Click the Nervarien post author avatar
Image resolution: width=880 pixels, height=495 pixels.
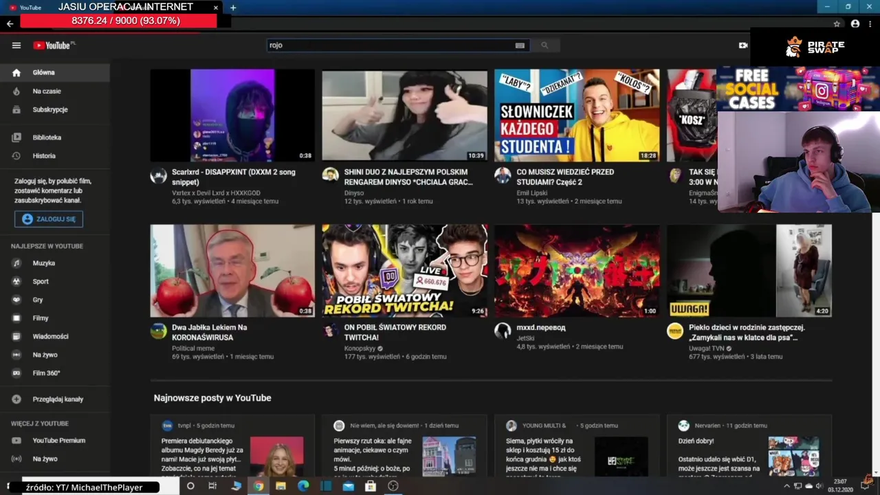click(x=683, y=426)
